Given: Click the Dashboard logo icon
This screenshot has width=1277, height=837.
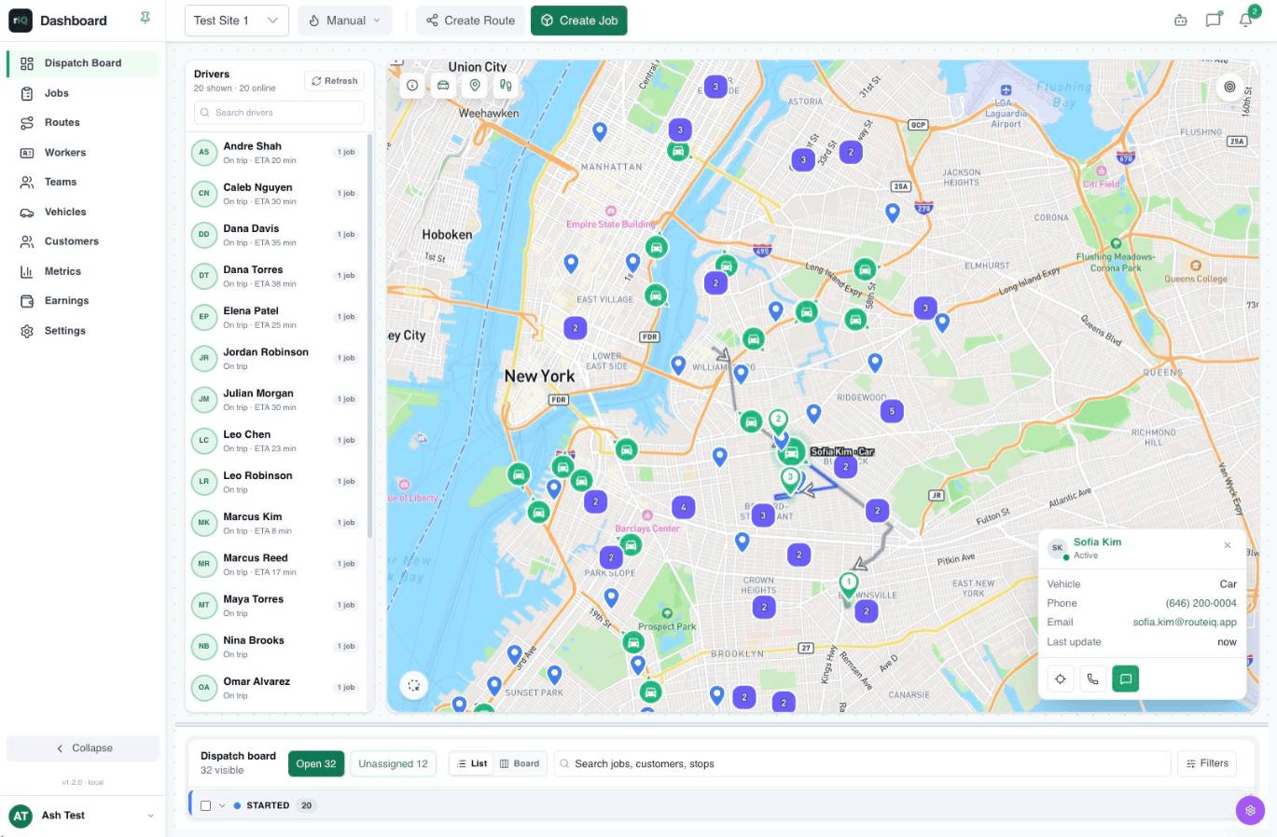Looking at the screenshot, I should tap(20, 20).
